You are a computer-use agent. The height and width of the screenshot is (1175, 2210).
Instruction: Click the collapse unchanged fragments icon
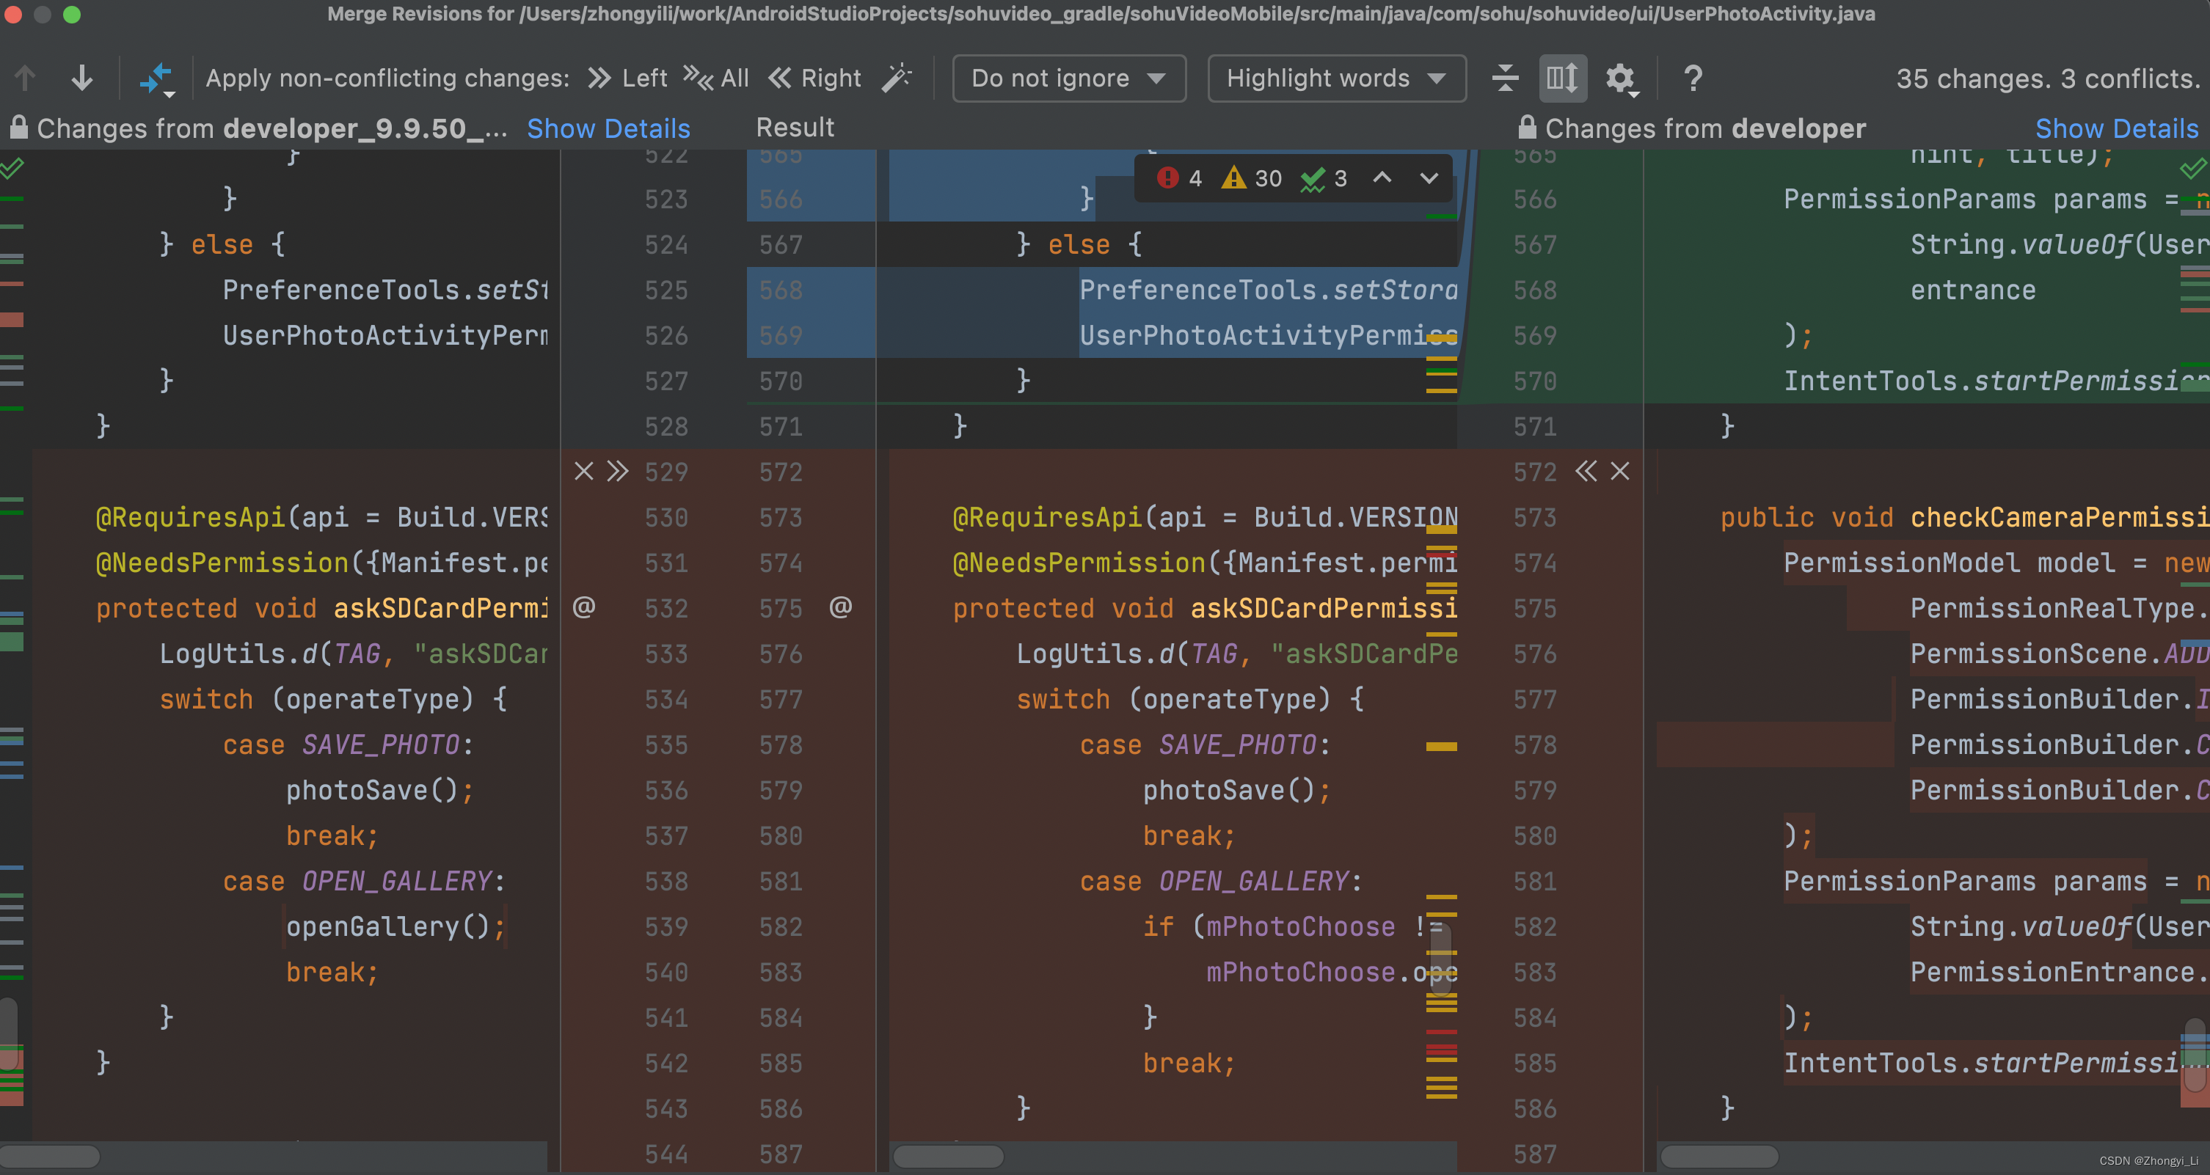point(1505,78)
